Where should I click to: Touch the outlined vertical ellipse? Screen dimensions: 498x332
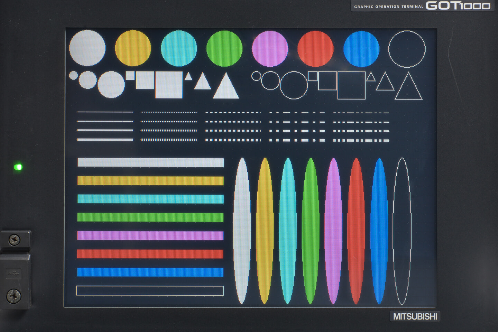[x=402, y=231]
